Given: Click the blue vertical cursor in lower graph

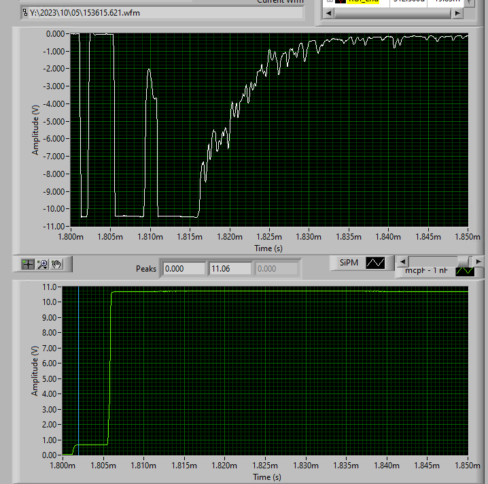Looking at the screenshot, I should click(78, 371).
